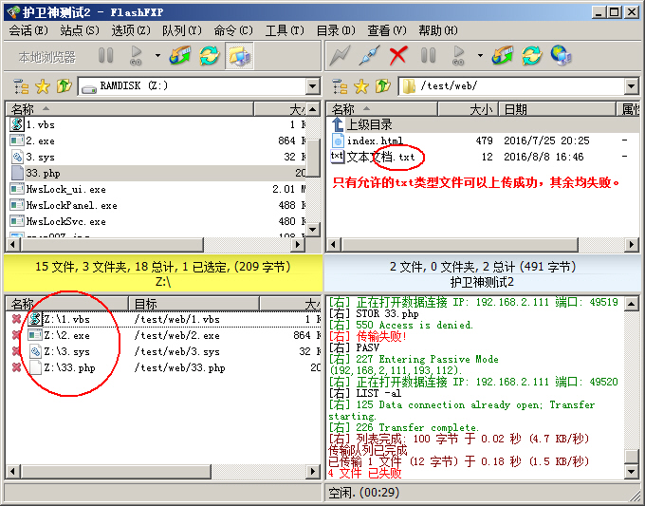Toggle the local switch-to-browser icon
645x506 pixels.
[x=238, y=56]
